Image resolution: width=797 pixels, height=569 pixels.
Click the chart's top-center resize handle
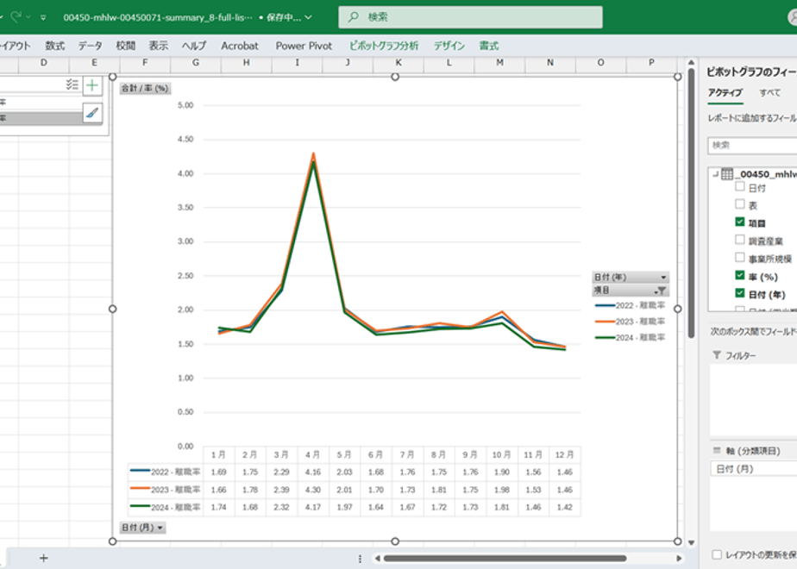(x=395, y=77)
